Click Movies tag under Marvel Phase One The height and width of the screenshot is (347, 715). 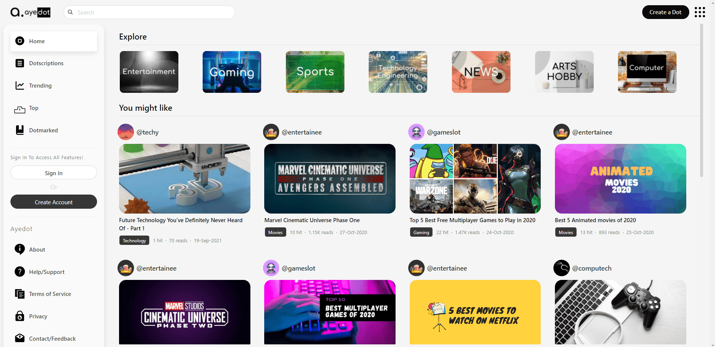(x=275, y=232)
